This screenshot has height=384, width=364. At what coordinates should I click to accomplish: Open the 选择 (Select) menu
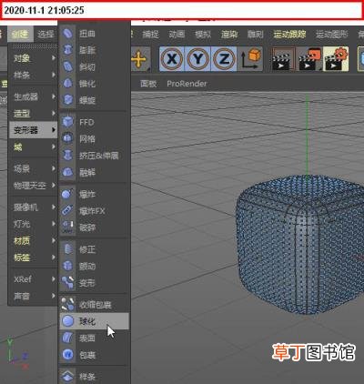tap(45, 35)
